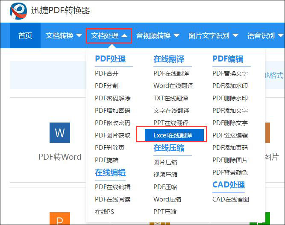Click PDF添加页码 option
The image size is (285, 225).
pyautogui.click(x=230, y=147)
